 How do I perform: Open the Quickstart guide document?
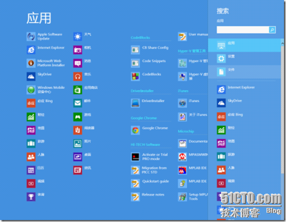coord(150,183)
